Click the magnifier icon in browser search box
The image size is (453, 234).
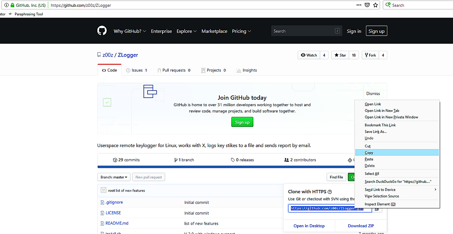click(388, 5)
